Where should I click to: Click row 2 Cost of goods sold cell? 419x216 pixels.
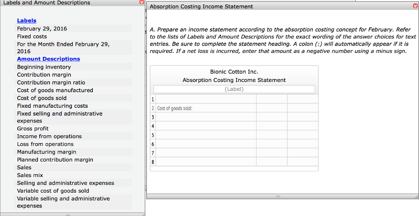tap(206, 108)
